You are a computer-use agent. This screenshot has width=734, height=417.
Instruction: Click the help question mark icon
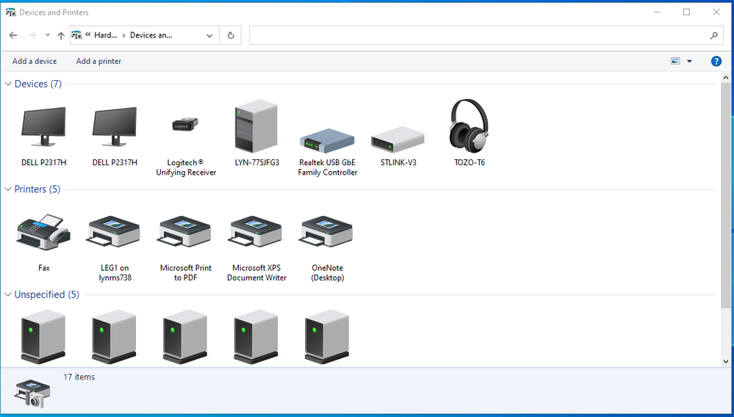[x=716, y=61]
